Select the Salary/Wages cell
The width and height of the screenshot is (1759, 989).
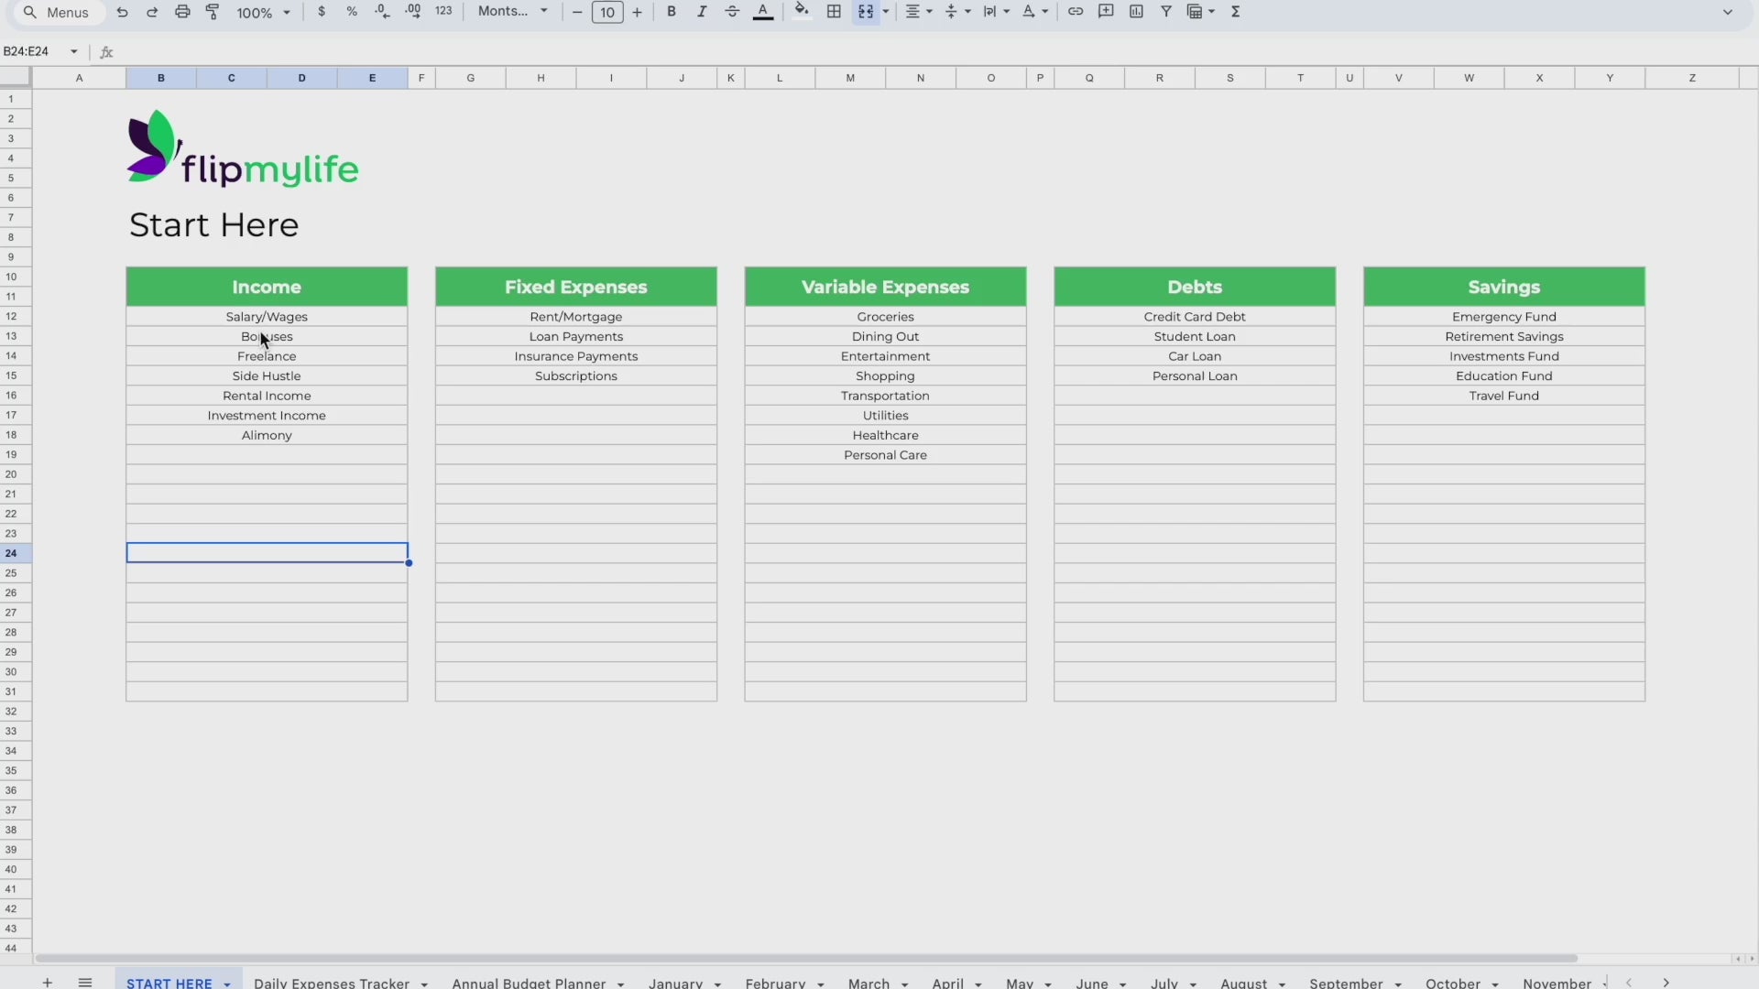pyautogui.click(x=267, y=317)
